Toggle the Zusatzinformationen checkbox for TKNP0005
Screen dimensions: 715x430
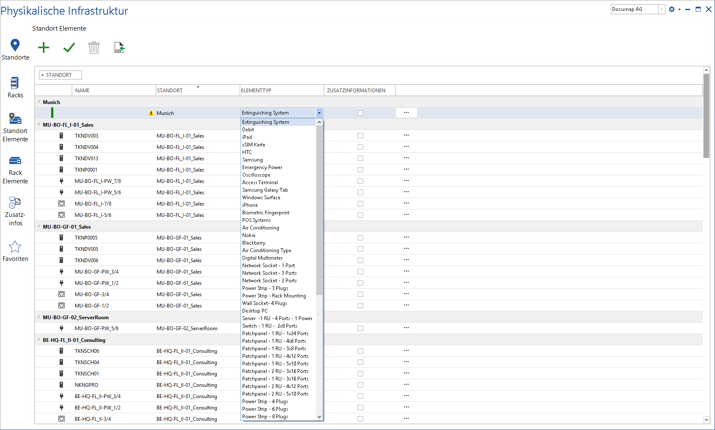click(x=360, y=237)
